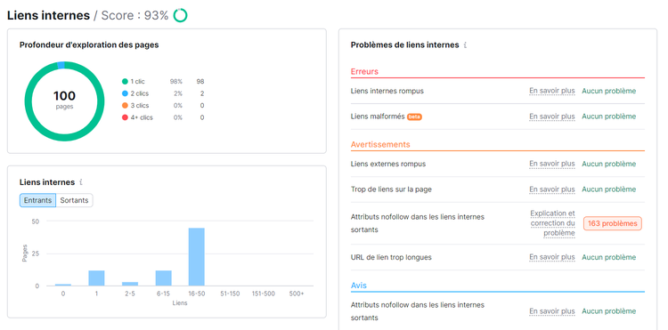Open En savoir plus in the Avis section
Screen dimensions: 668x330
551,311
